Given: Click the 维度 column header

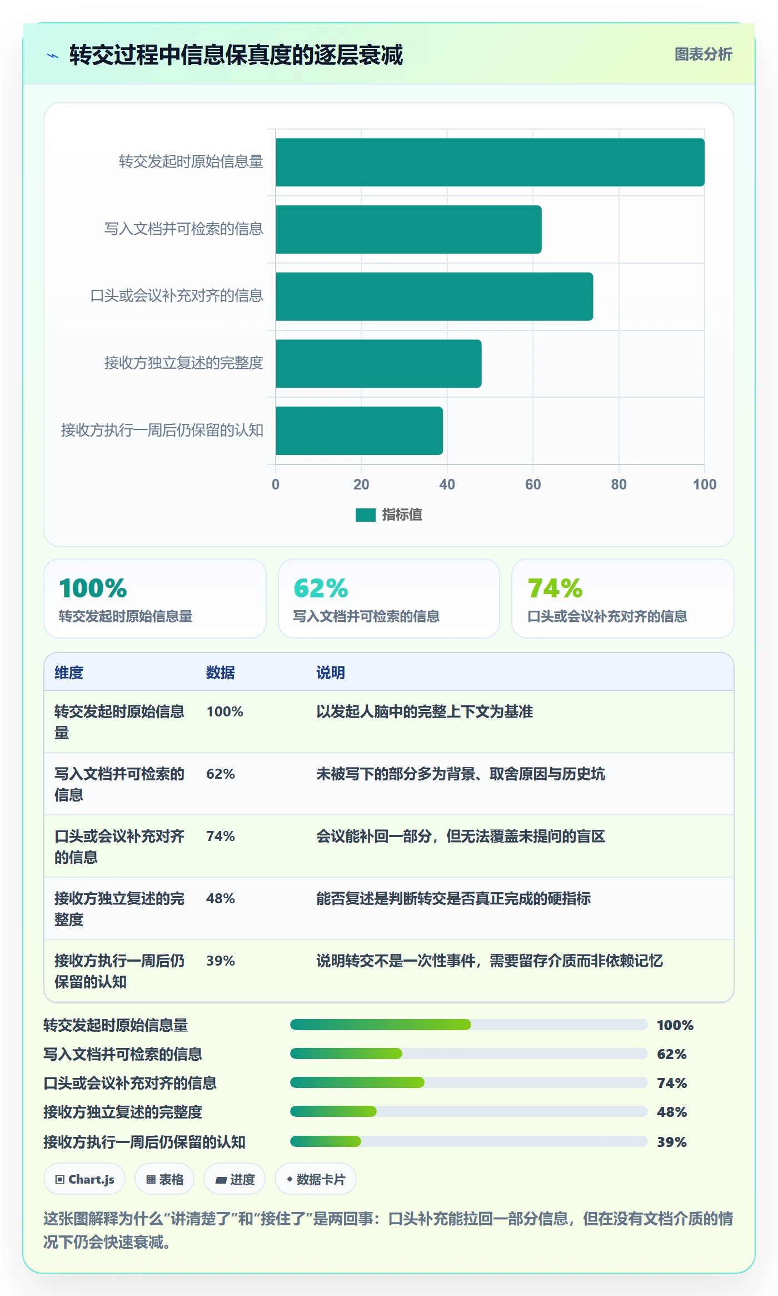Looking at the screenshot, I should pyautogui.click(x=69, y=672).
